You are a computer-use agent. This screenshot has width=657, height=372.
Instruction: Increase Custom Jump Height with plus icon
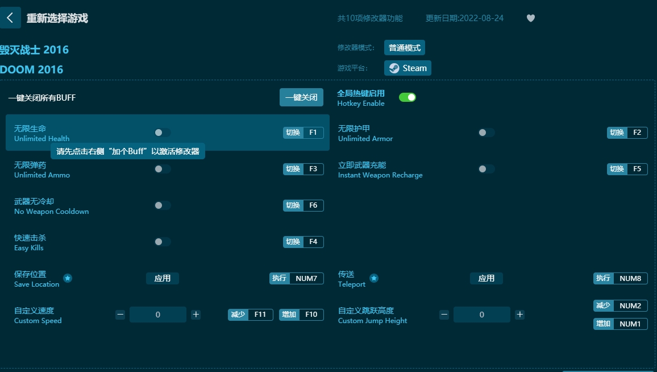click(x=519, y=315)
